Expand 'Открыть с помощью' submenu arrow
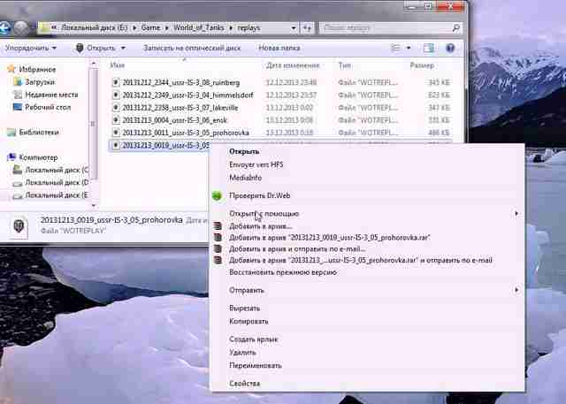 [x=516, y=214]
